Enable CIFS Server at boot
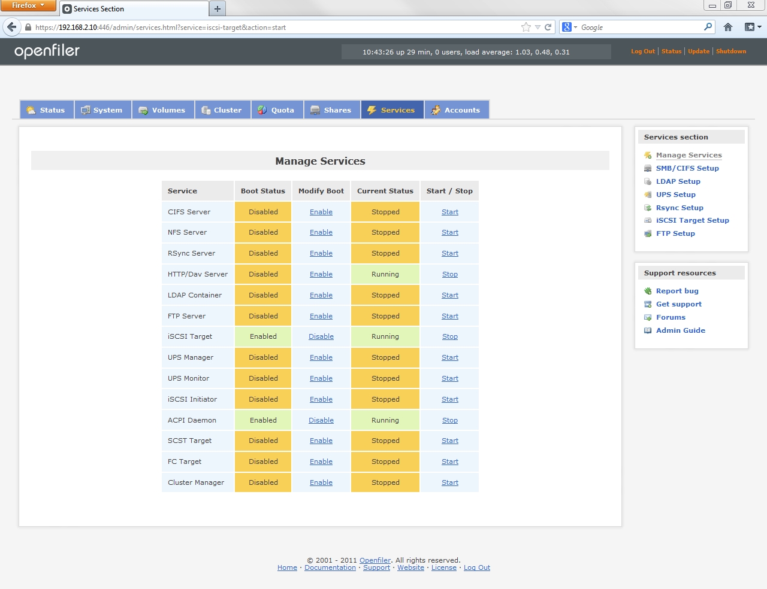The image size is (767, 589). tap(321, 212)
